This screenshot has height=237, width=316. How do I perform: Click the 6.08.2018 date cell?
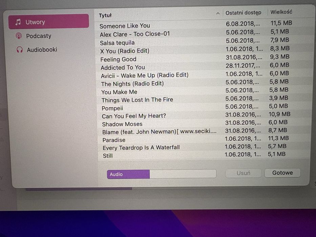[x=243, y=24]
